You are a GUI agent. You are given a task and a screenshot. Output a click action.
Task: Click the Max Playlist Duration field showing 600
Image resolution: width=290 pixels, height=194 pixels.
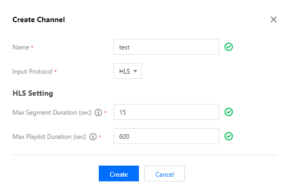point(166,136)
